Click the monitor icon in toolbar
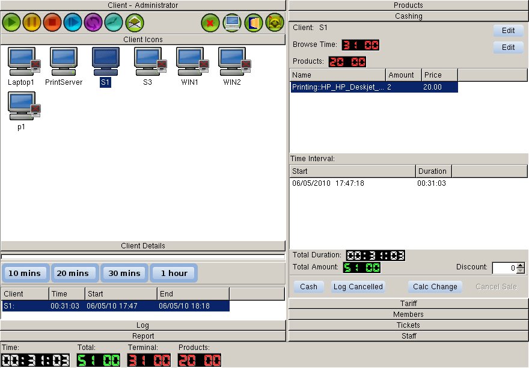 [x=231, y=23]
